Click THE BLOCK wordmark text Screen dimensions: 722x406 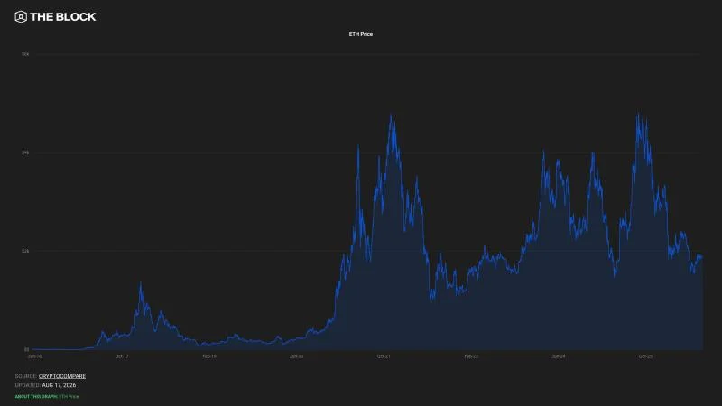click(63, 17)
